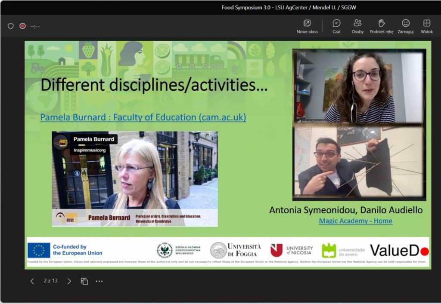Open the Zareaguj reactions menu
441x304 pixels.
pyautogui.click(x=406, y=26)
